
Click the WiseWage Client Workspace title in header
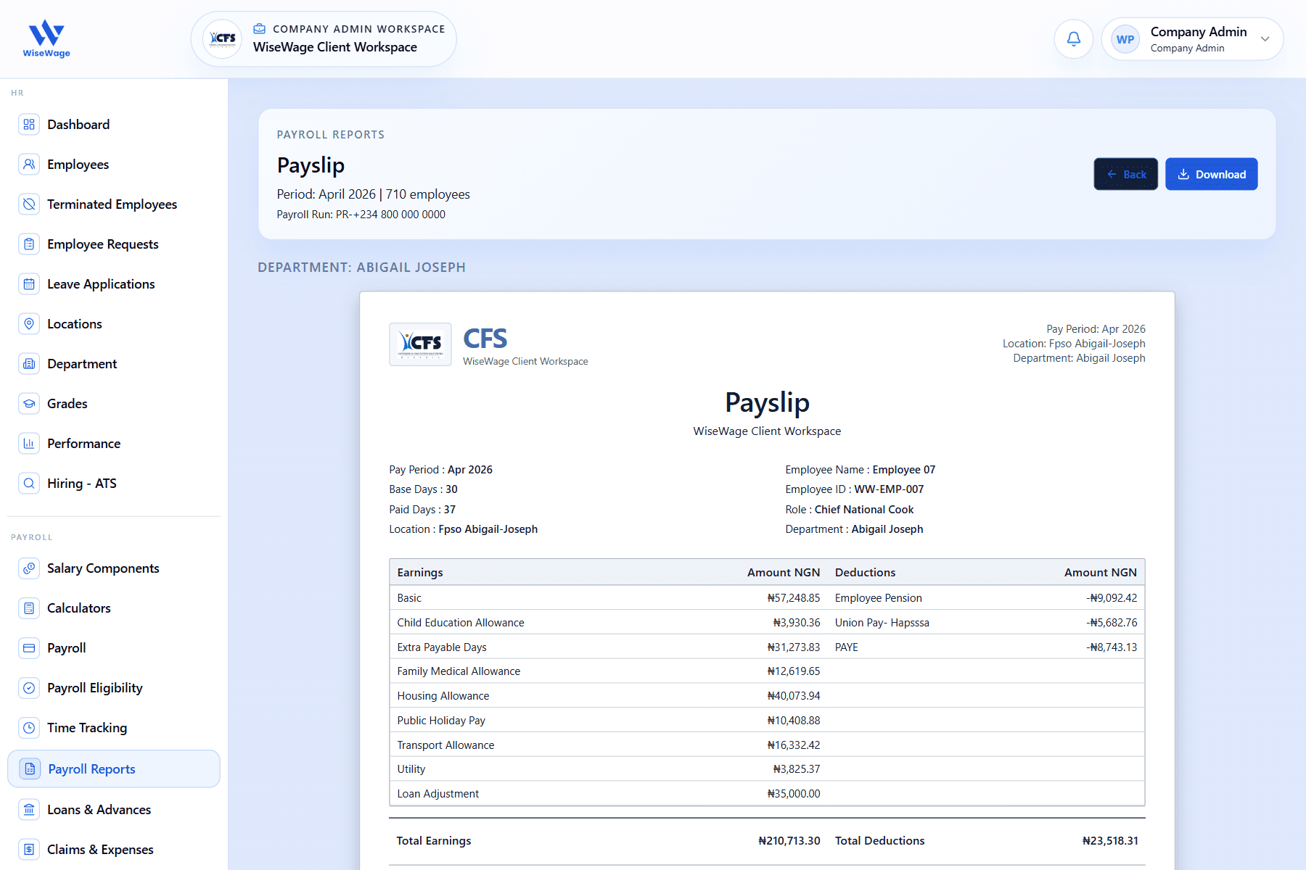335,47
